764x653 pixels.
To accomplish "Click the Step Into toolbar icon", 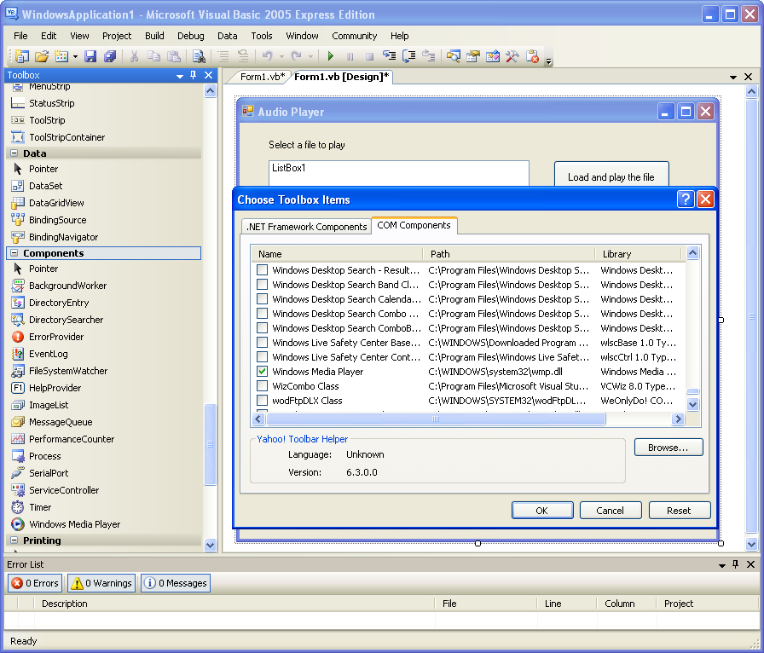I will (389, 56).
